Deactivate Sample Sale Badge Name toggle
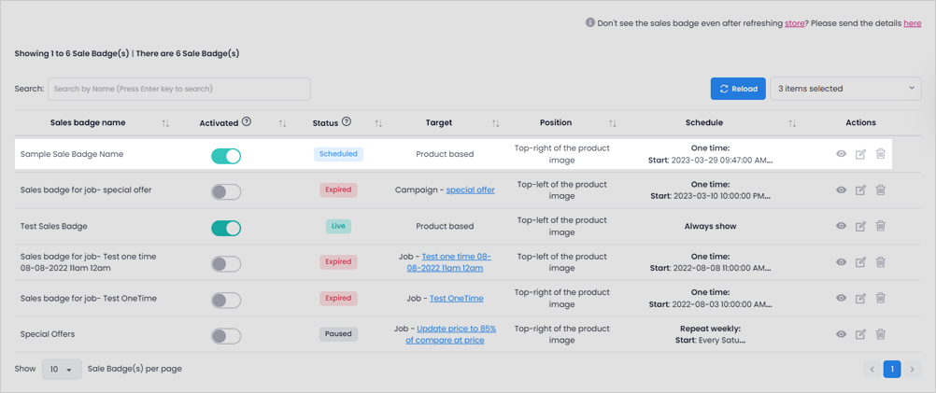Image resolution: width=936 pixels, height=393 pixels. pyautogui.click(x=226, y=156)
